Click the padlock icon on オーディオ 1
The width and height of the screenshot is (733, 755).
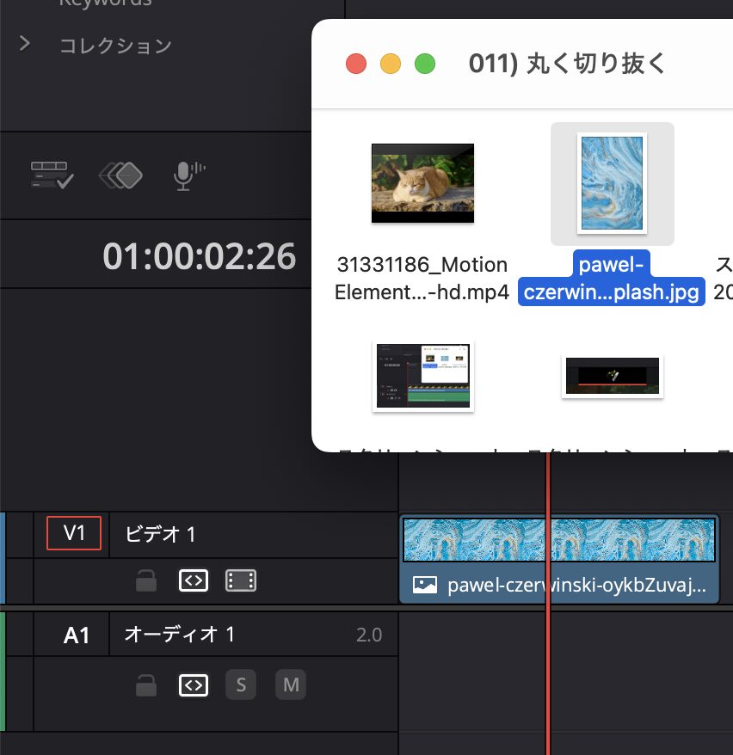(x=145, y=684)
